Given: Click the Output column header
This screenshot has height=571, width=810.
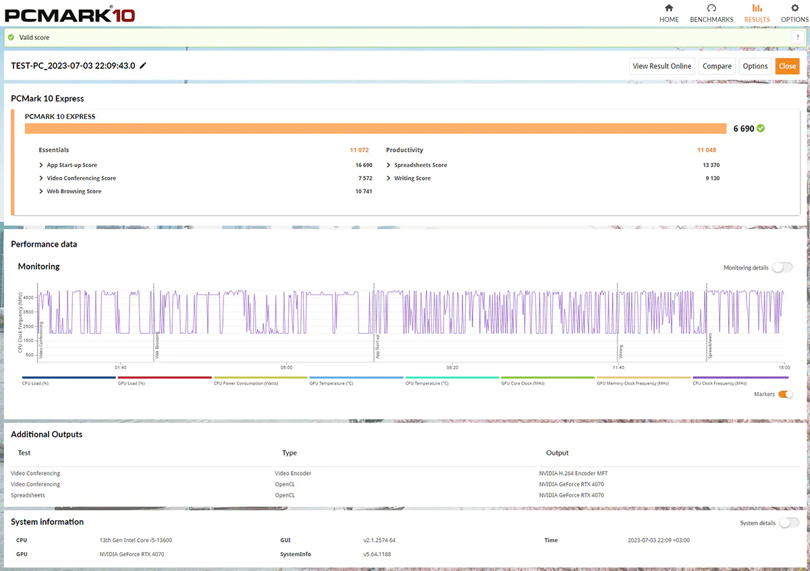Looking at the screenshot, I should 558,453.
